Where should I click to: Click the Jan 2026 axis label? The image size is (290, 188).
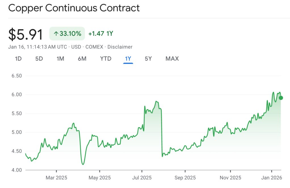(x=272, y=178)
